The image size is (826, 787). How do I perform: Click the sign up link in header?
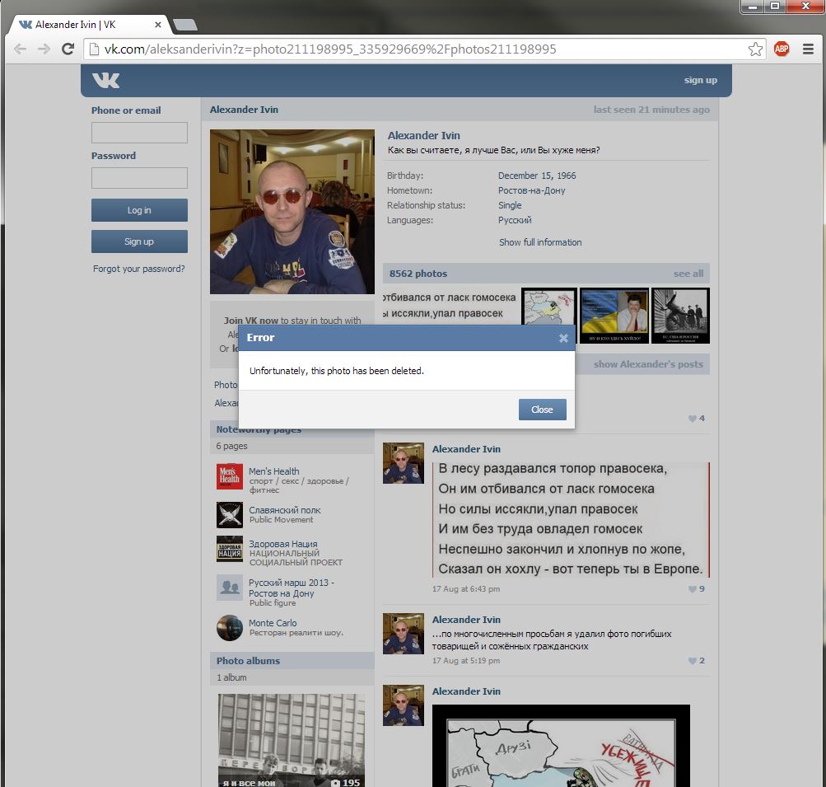(700, 80)
